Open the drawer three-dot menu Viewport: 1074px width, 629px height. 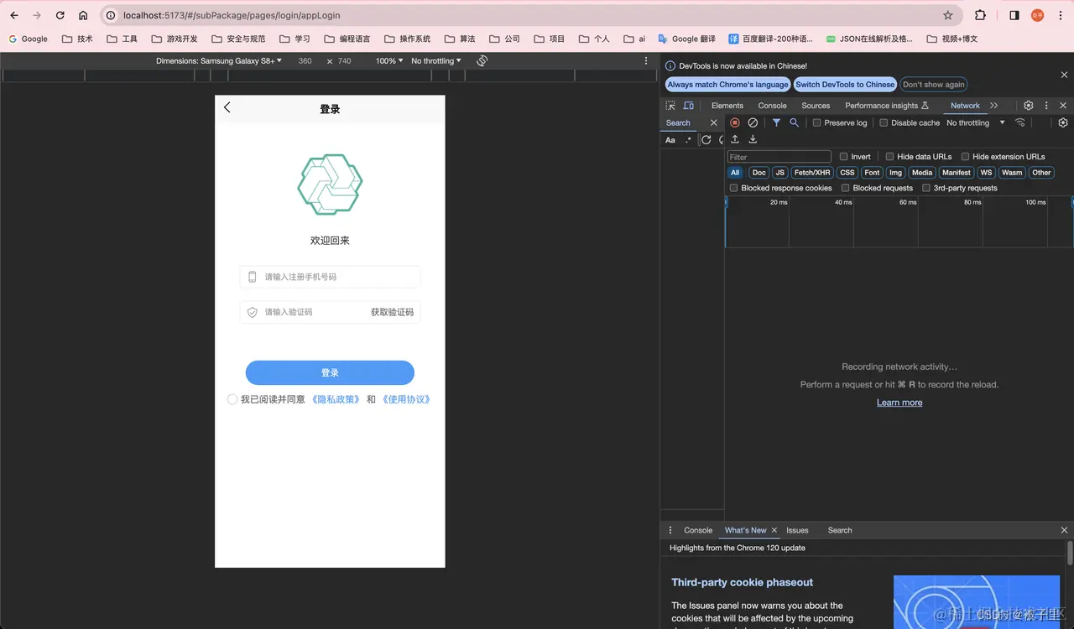point(670,530)
